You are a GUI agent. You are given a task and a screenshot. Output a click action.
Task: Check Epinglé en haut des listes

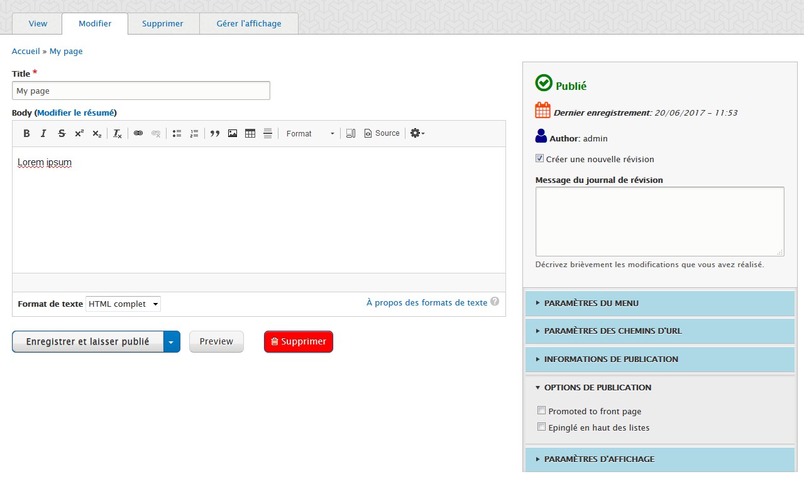[x=541, y=427]
